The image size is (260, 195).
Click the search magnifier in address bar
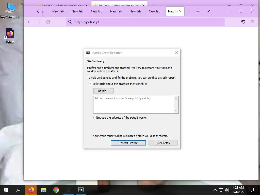pyautogui.click(x=70, y=22)
